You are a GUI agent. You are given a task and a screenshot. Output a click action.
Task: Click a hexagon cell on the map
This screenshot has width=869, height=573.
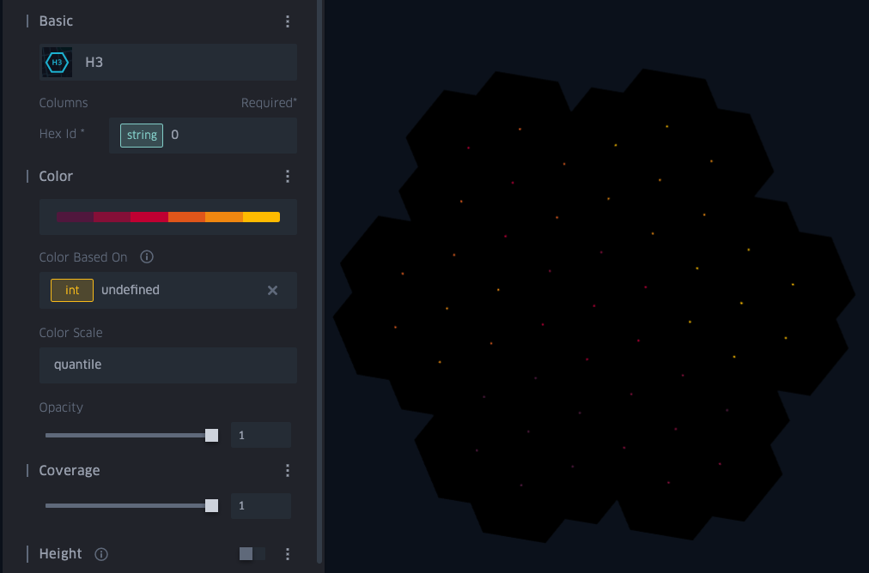click(592, 300)
